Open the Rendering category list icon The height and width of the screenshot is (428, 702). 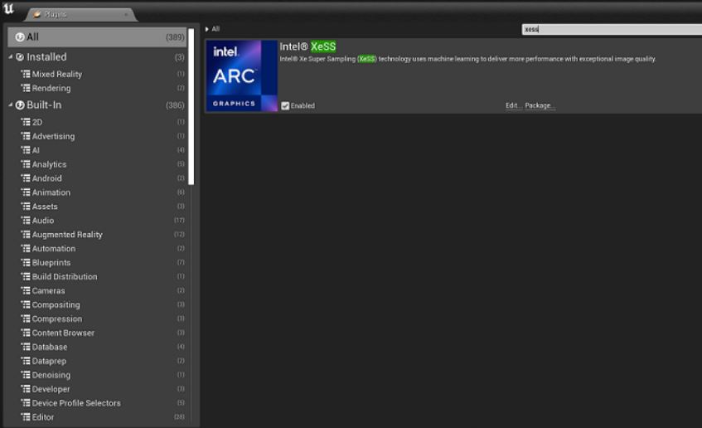(26, 88)
